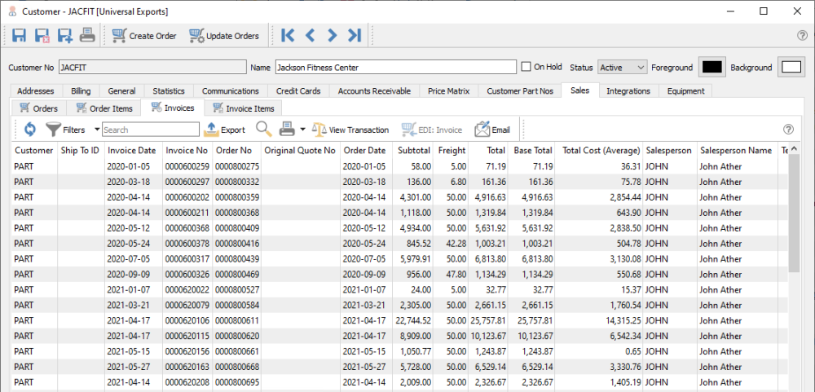
Task: Click the Save floppy disk icon
Action: (x=20, y=35)
